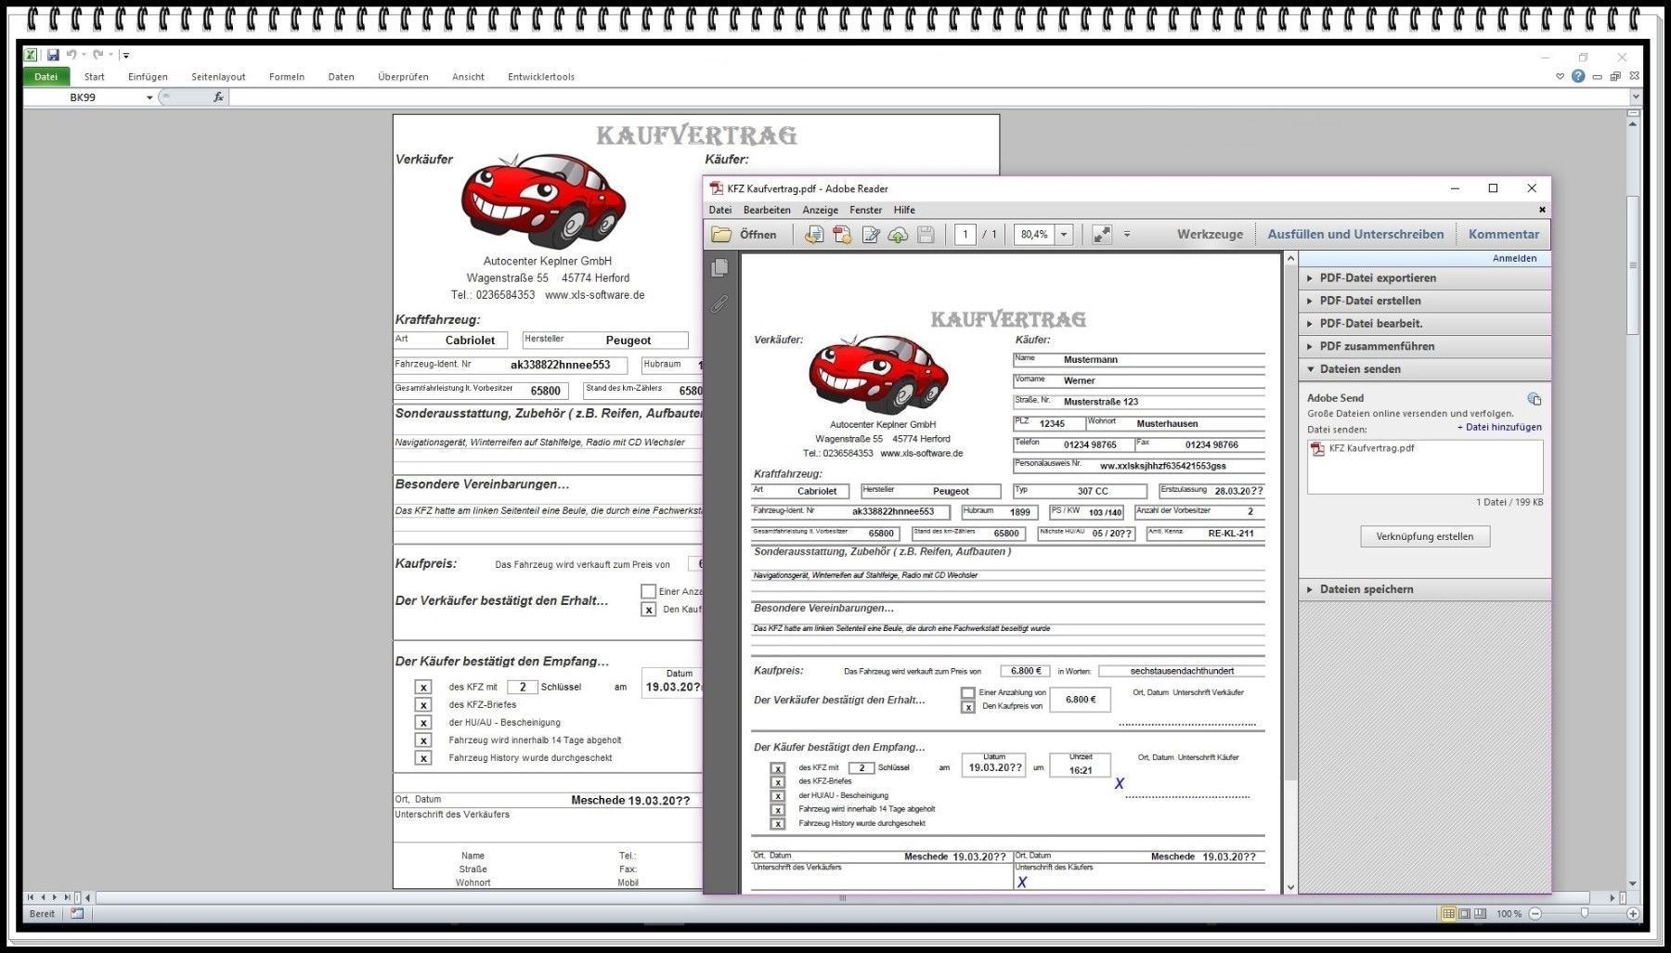Image resolution: width=1671 pixels, height=953 pixels.
Task: Click the fullscreen reading mode arrows icon
Action: point(1102,235)
